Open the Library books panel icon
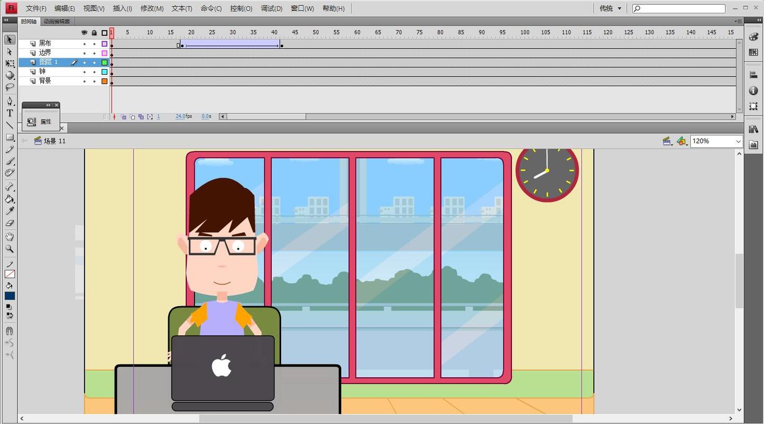 tap(753, 129)
